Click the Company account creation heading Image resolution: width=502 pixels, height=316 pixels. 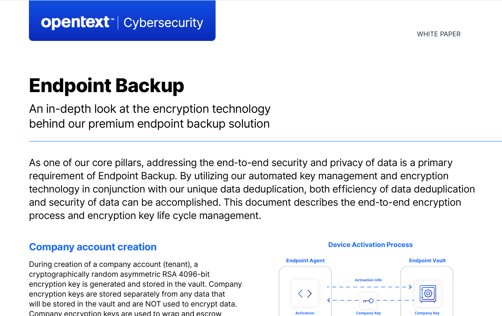tap(93, 247)
